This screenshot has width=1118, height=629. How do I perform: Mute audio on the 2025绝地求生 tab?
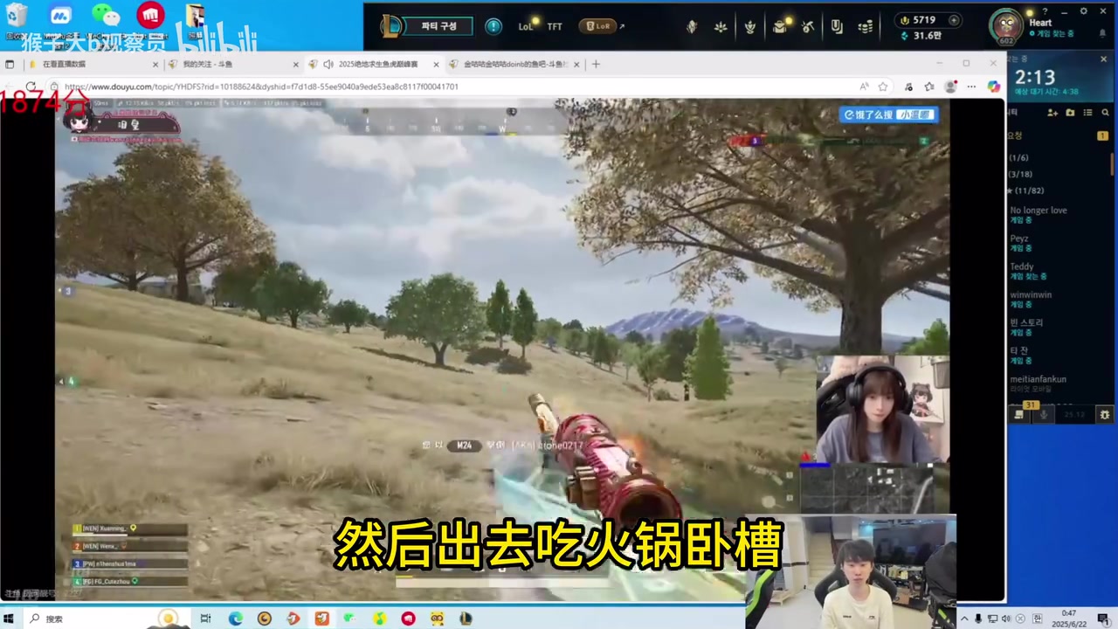pos(328,64)
